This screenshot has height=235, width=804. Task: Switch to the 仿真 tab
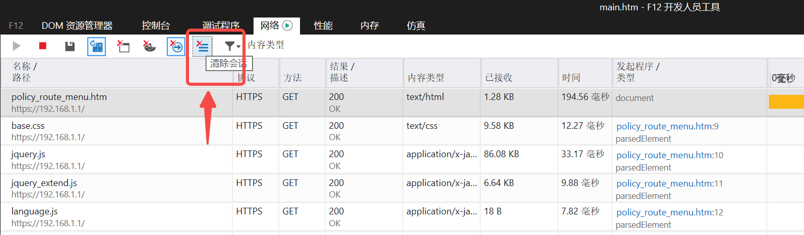416,26
